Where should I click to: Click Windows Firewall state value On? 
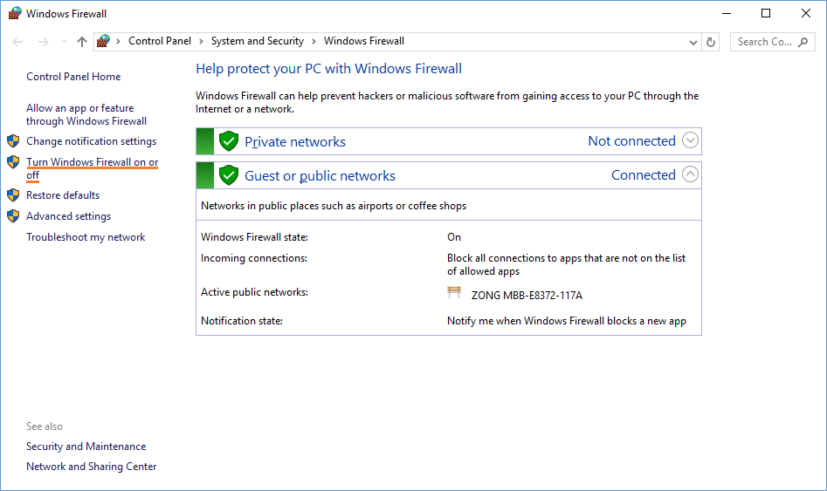454,237
